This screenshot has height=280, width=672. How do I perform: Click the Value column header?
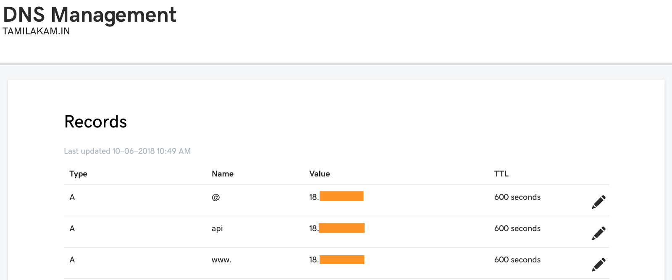(x=320, y=174)
